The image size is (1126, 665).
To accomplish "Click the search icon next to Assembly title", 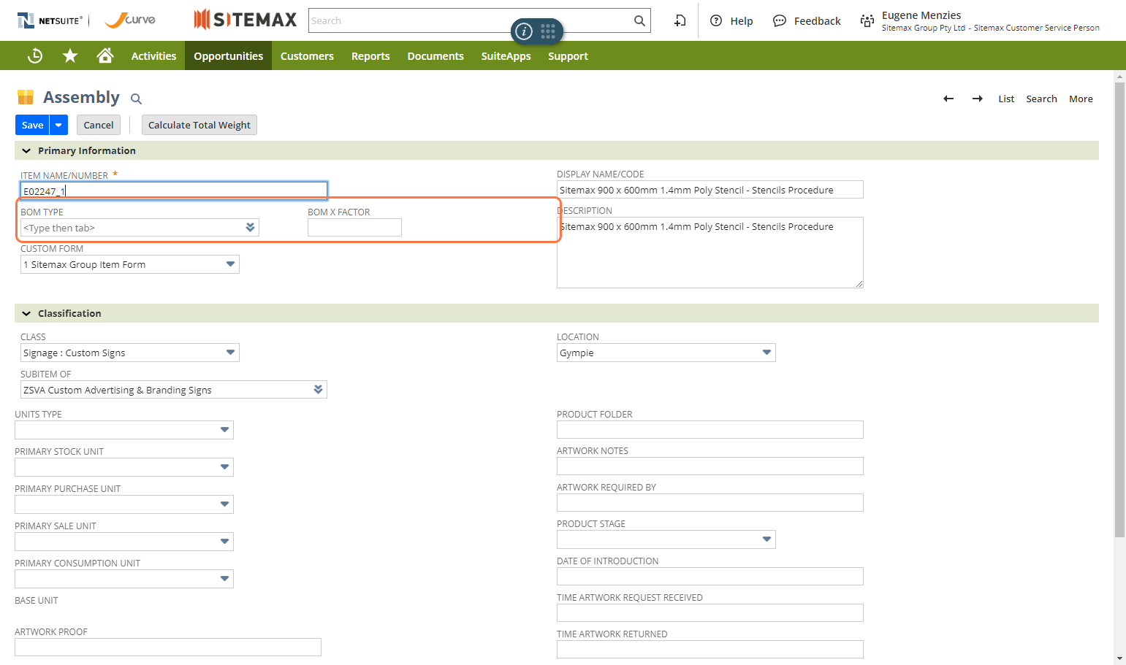I will point(136,99).
